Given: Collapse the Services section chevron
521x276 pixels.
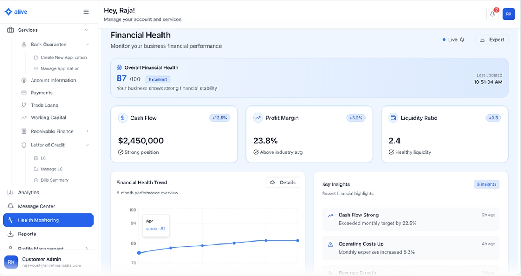Looking at the screenshot, I should (87, 30).
